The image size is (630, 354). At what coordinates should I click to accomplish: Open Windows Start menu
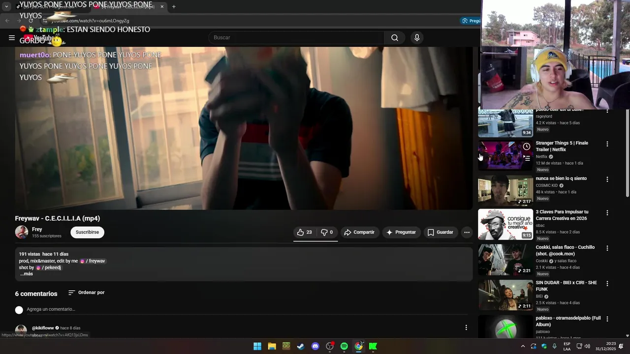(x=257, y=346)
